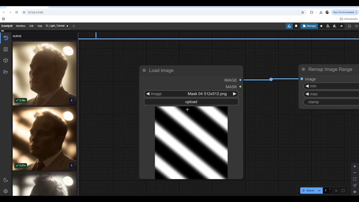Decrease the max value with left arrow
The height and width of the screenshot is (202, 359).
coord(307,94)
